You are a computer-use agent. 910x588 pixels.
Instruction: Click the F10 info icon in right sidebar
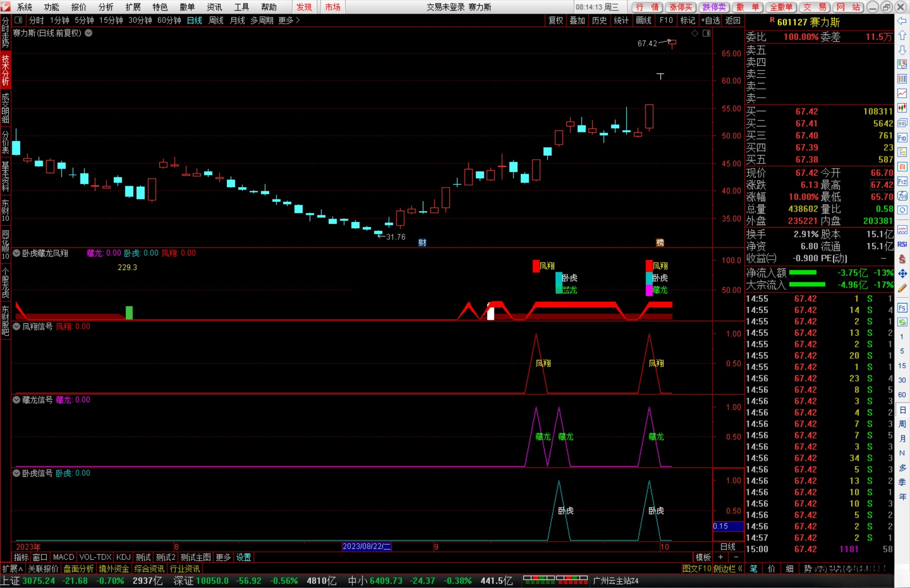[902, 138]
